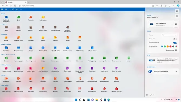This screenshot has height=102, width=181.
Task: Turn off the Režim průhlednosti switch
Action: pyautogui.click(x=175, y=43)
